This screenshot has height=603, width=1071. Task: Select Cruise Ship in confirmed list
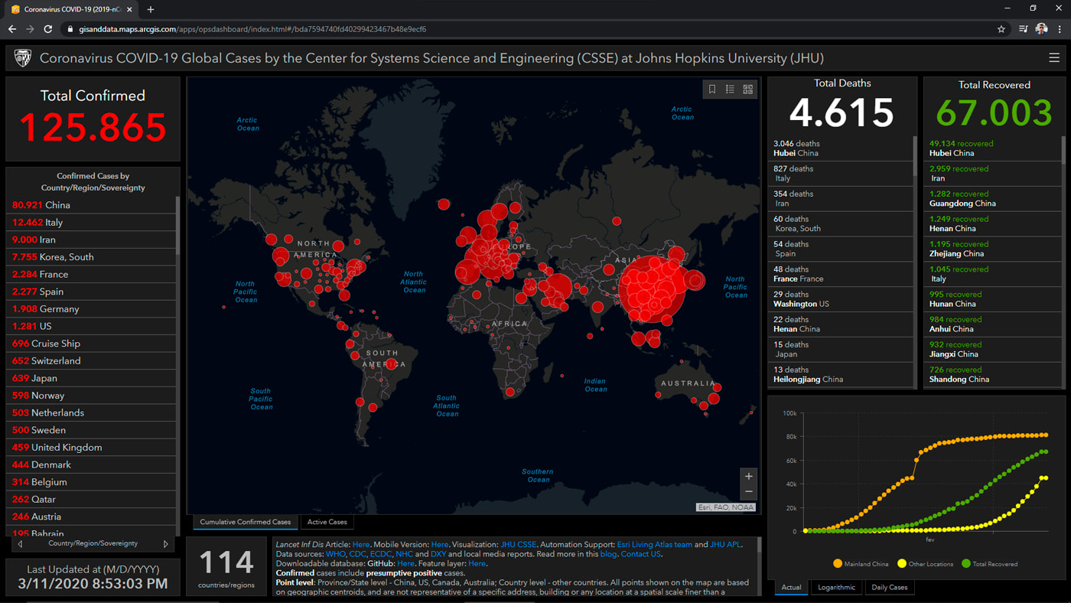point(91,344)
